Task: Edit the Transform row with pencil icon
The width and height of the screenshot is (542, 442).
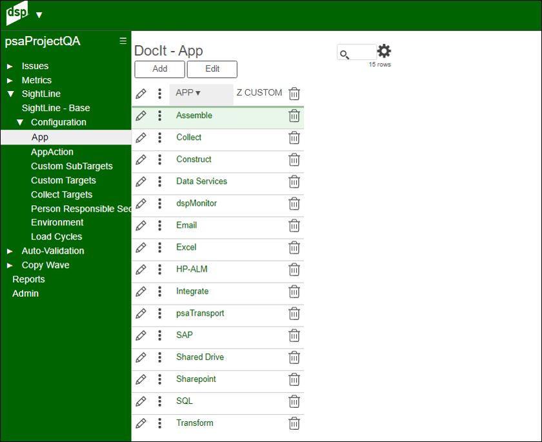Action: pyautogui.click(x=141, y=423)
